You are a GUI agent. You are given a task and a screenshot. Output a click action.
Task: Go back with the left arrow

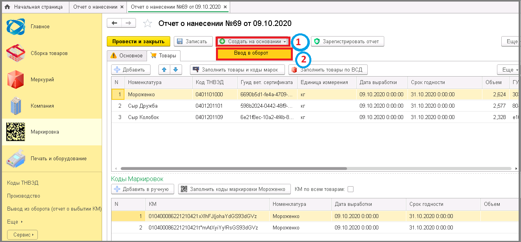coord(114,23)
